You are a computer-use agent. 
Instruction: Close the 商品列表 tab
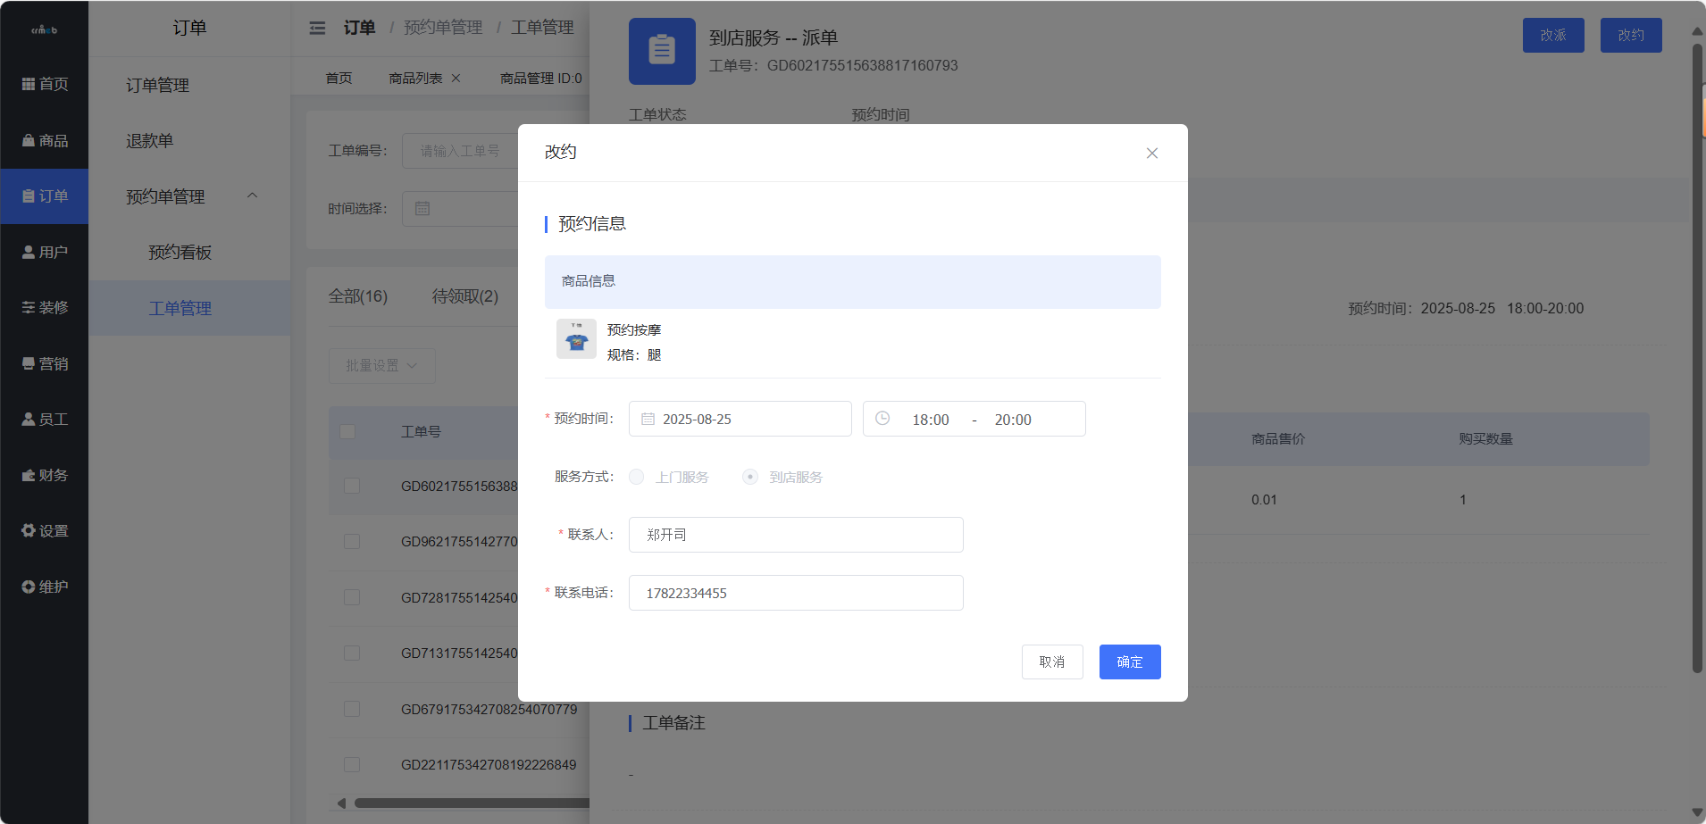pos(456,78)
